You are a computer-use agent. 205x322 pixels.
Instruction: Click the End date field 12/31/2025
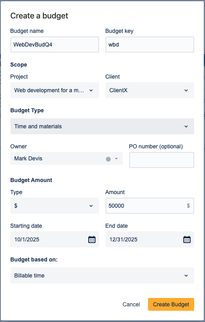pyautogui.click(x=150, y=239)
